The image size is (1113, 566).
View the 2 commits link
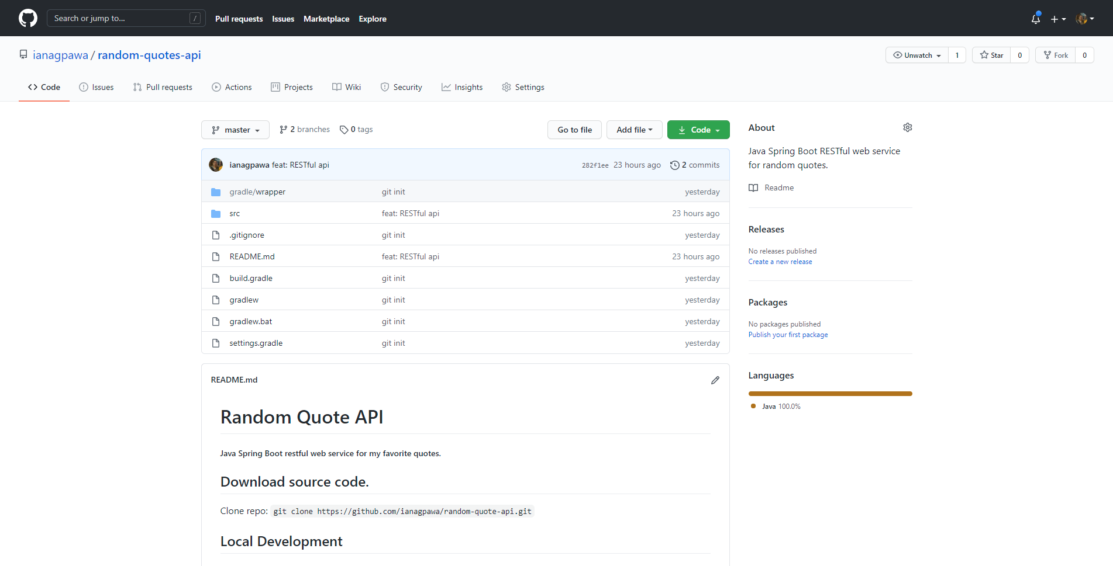click(695, 165)
